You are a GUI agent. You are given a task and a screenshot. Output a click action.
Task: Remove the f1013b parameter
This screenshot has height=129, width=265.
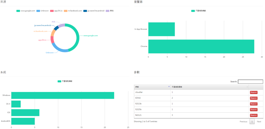click(253, 104)
